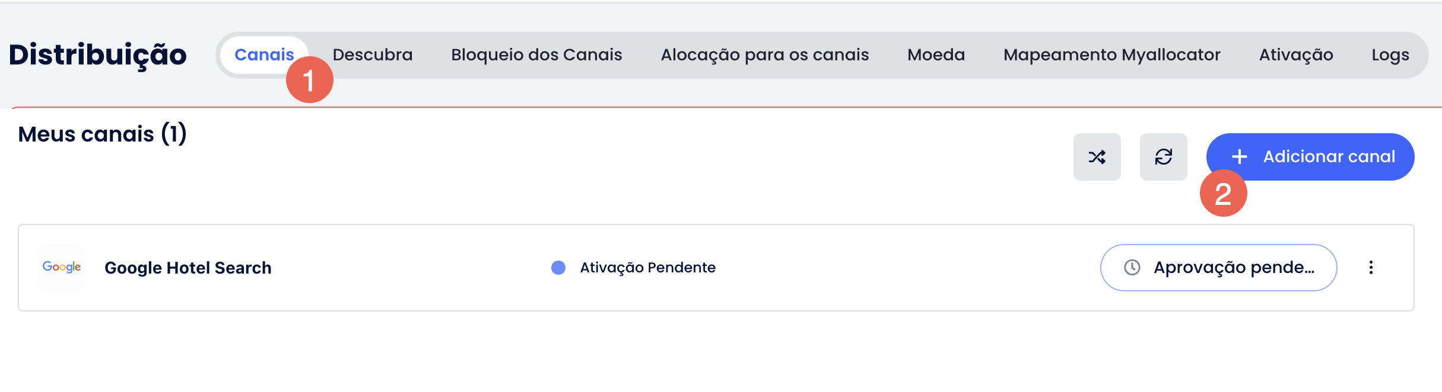The width and height of the screenshot is (1442, 392).
Task: Click the red number 2 marker
Action: [x=1223, y=194]
